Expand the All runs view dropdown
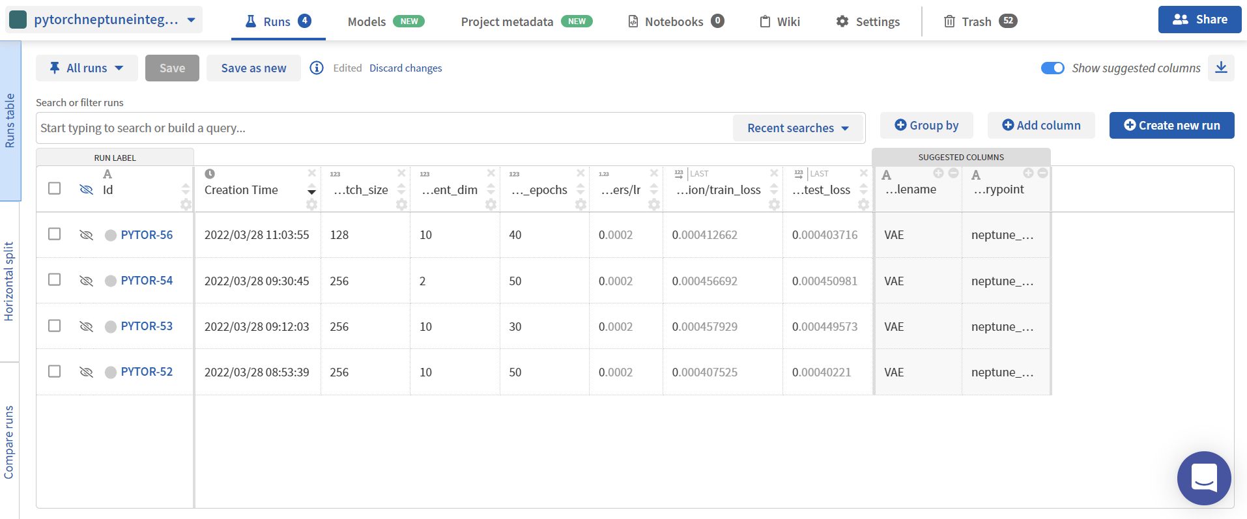 [x=87, y=68]
